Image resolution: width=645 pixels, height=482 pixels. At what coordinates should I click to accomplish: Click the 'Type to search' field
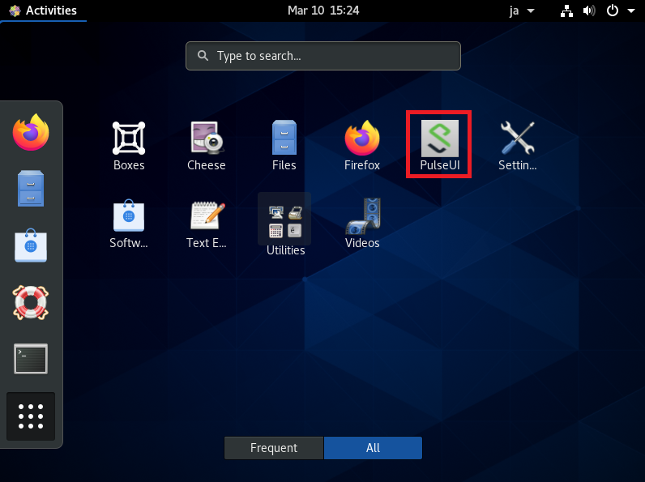point(322,56)
